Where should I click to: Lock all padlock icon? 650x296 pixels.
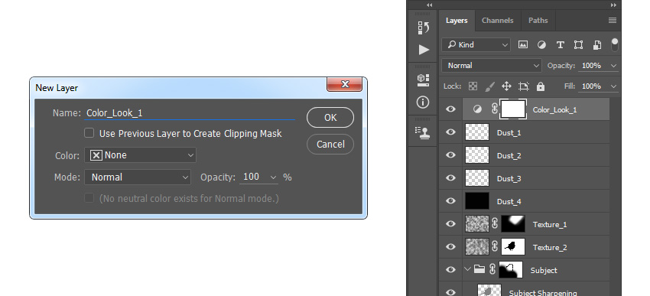[540, 86]
